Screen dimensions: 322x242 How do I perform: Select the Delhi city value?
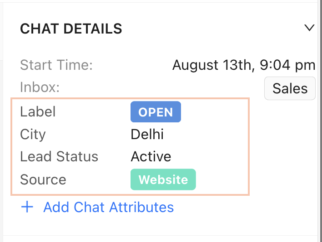(x=147, y=134)
